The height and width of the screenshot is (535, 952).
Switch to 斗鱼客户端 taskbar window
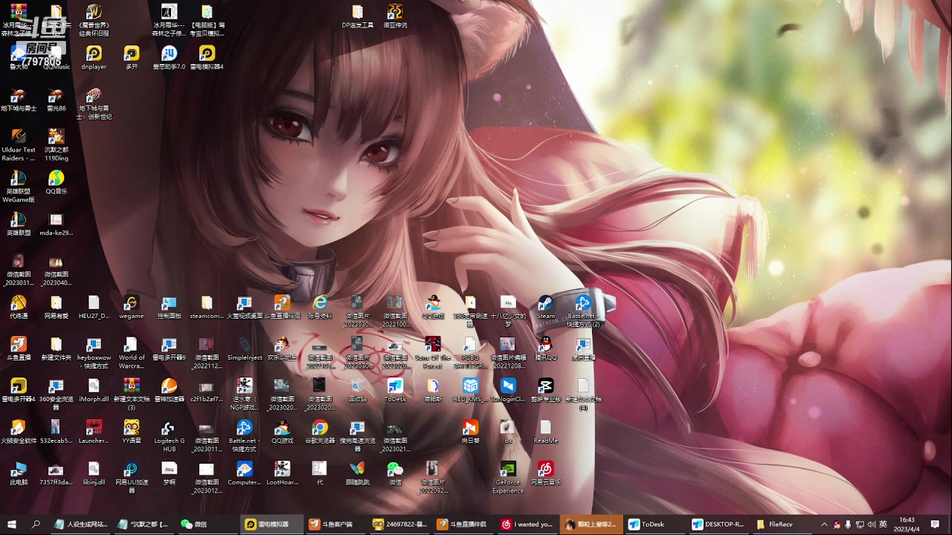[x=335, y=524]
